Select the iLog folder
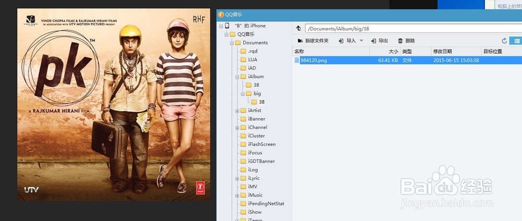The width and height of the screenshot is (522, 221). 253,169
